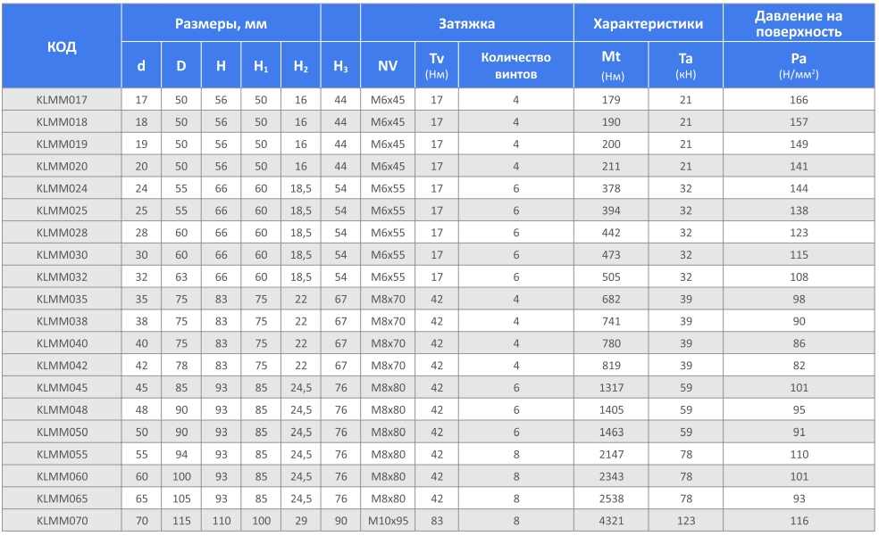Click the Mt value 4321
The image size is (879, 536).
pos(611,520)
